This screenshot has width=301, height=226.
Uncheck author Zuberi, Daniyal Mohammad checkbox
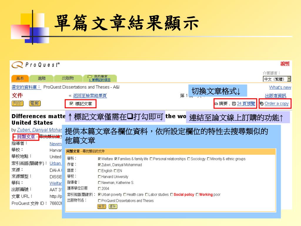click(x=99, y=165)
